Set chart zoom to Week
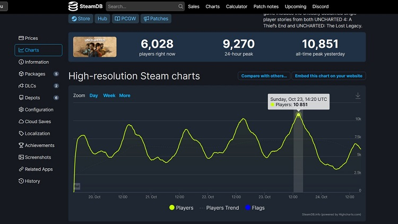Screen dimensions: 398x224 coord(109,96)
